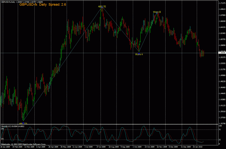This screenshot has height=149, width=226.
Task: Click the '20 May 2009' date label
Action: 65,147
